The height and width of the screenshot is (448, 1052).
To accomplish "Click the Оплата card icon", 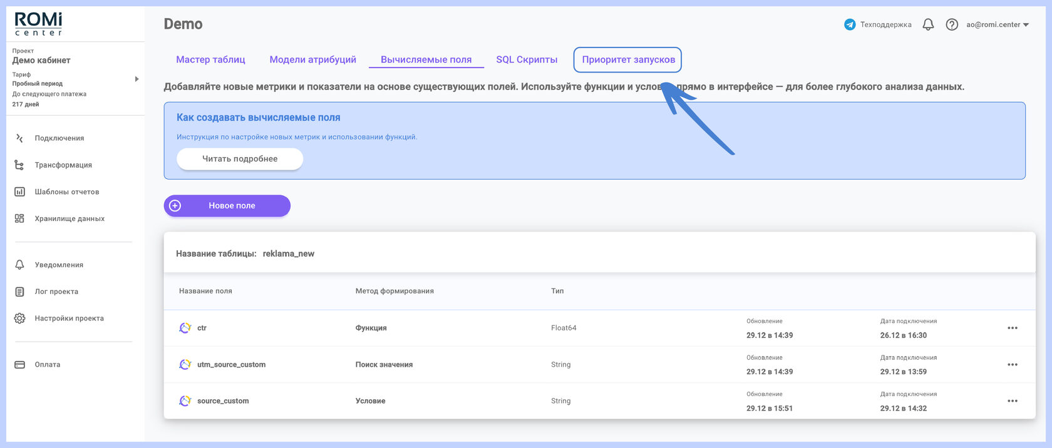I will (x=19, y=365).
